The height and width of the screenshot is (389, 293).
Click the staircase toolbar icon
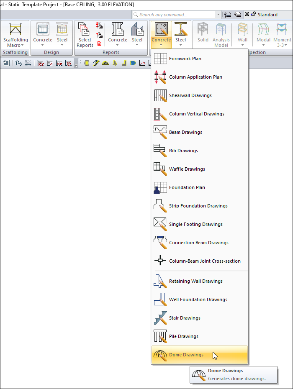(96, 63)
